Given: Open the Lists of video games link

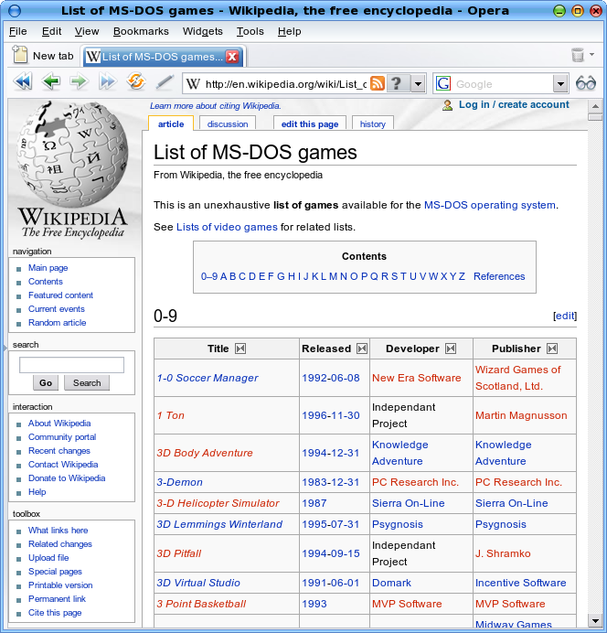Looking at the screenshot, I should pos(227,227).
